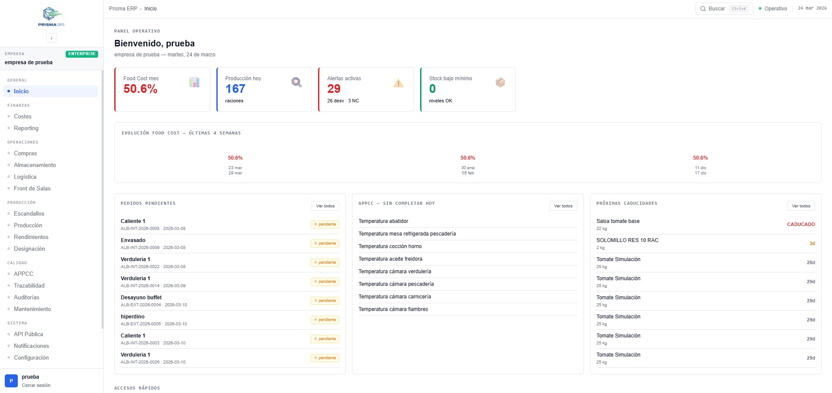Image resolution: width=832 pixels, height=393 pixels.
Task: Select Escandallos under Producción
Action: [29, 213]
